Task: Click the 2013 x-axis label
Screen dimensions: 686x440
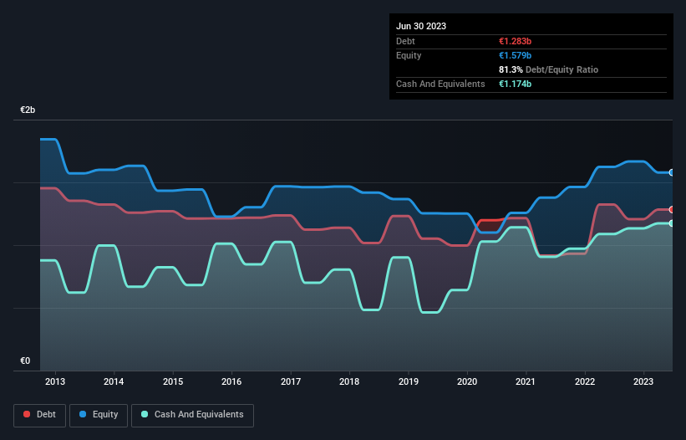Action: pyautogui.click(x=55, y=381)
